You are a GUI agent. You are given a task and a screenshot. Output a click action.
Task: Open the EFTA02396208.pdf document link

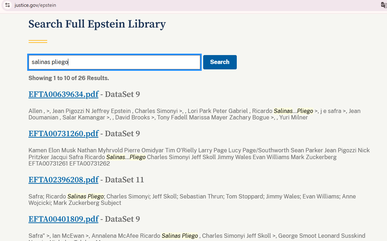[x=63, y=180]
